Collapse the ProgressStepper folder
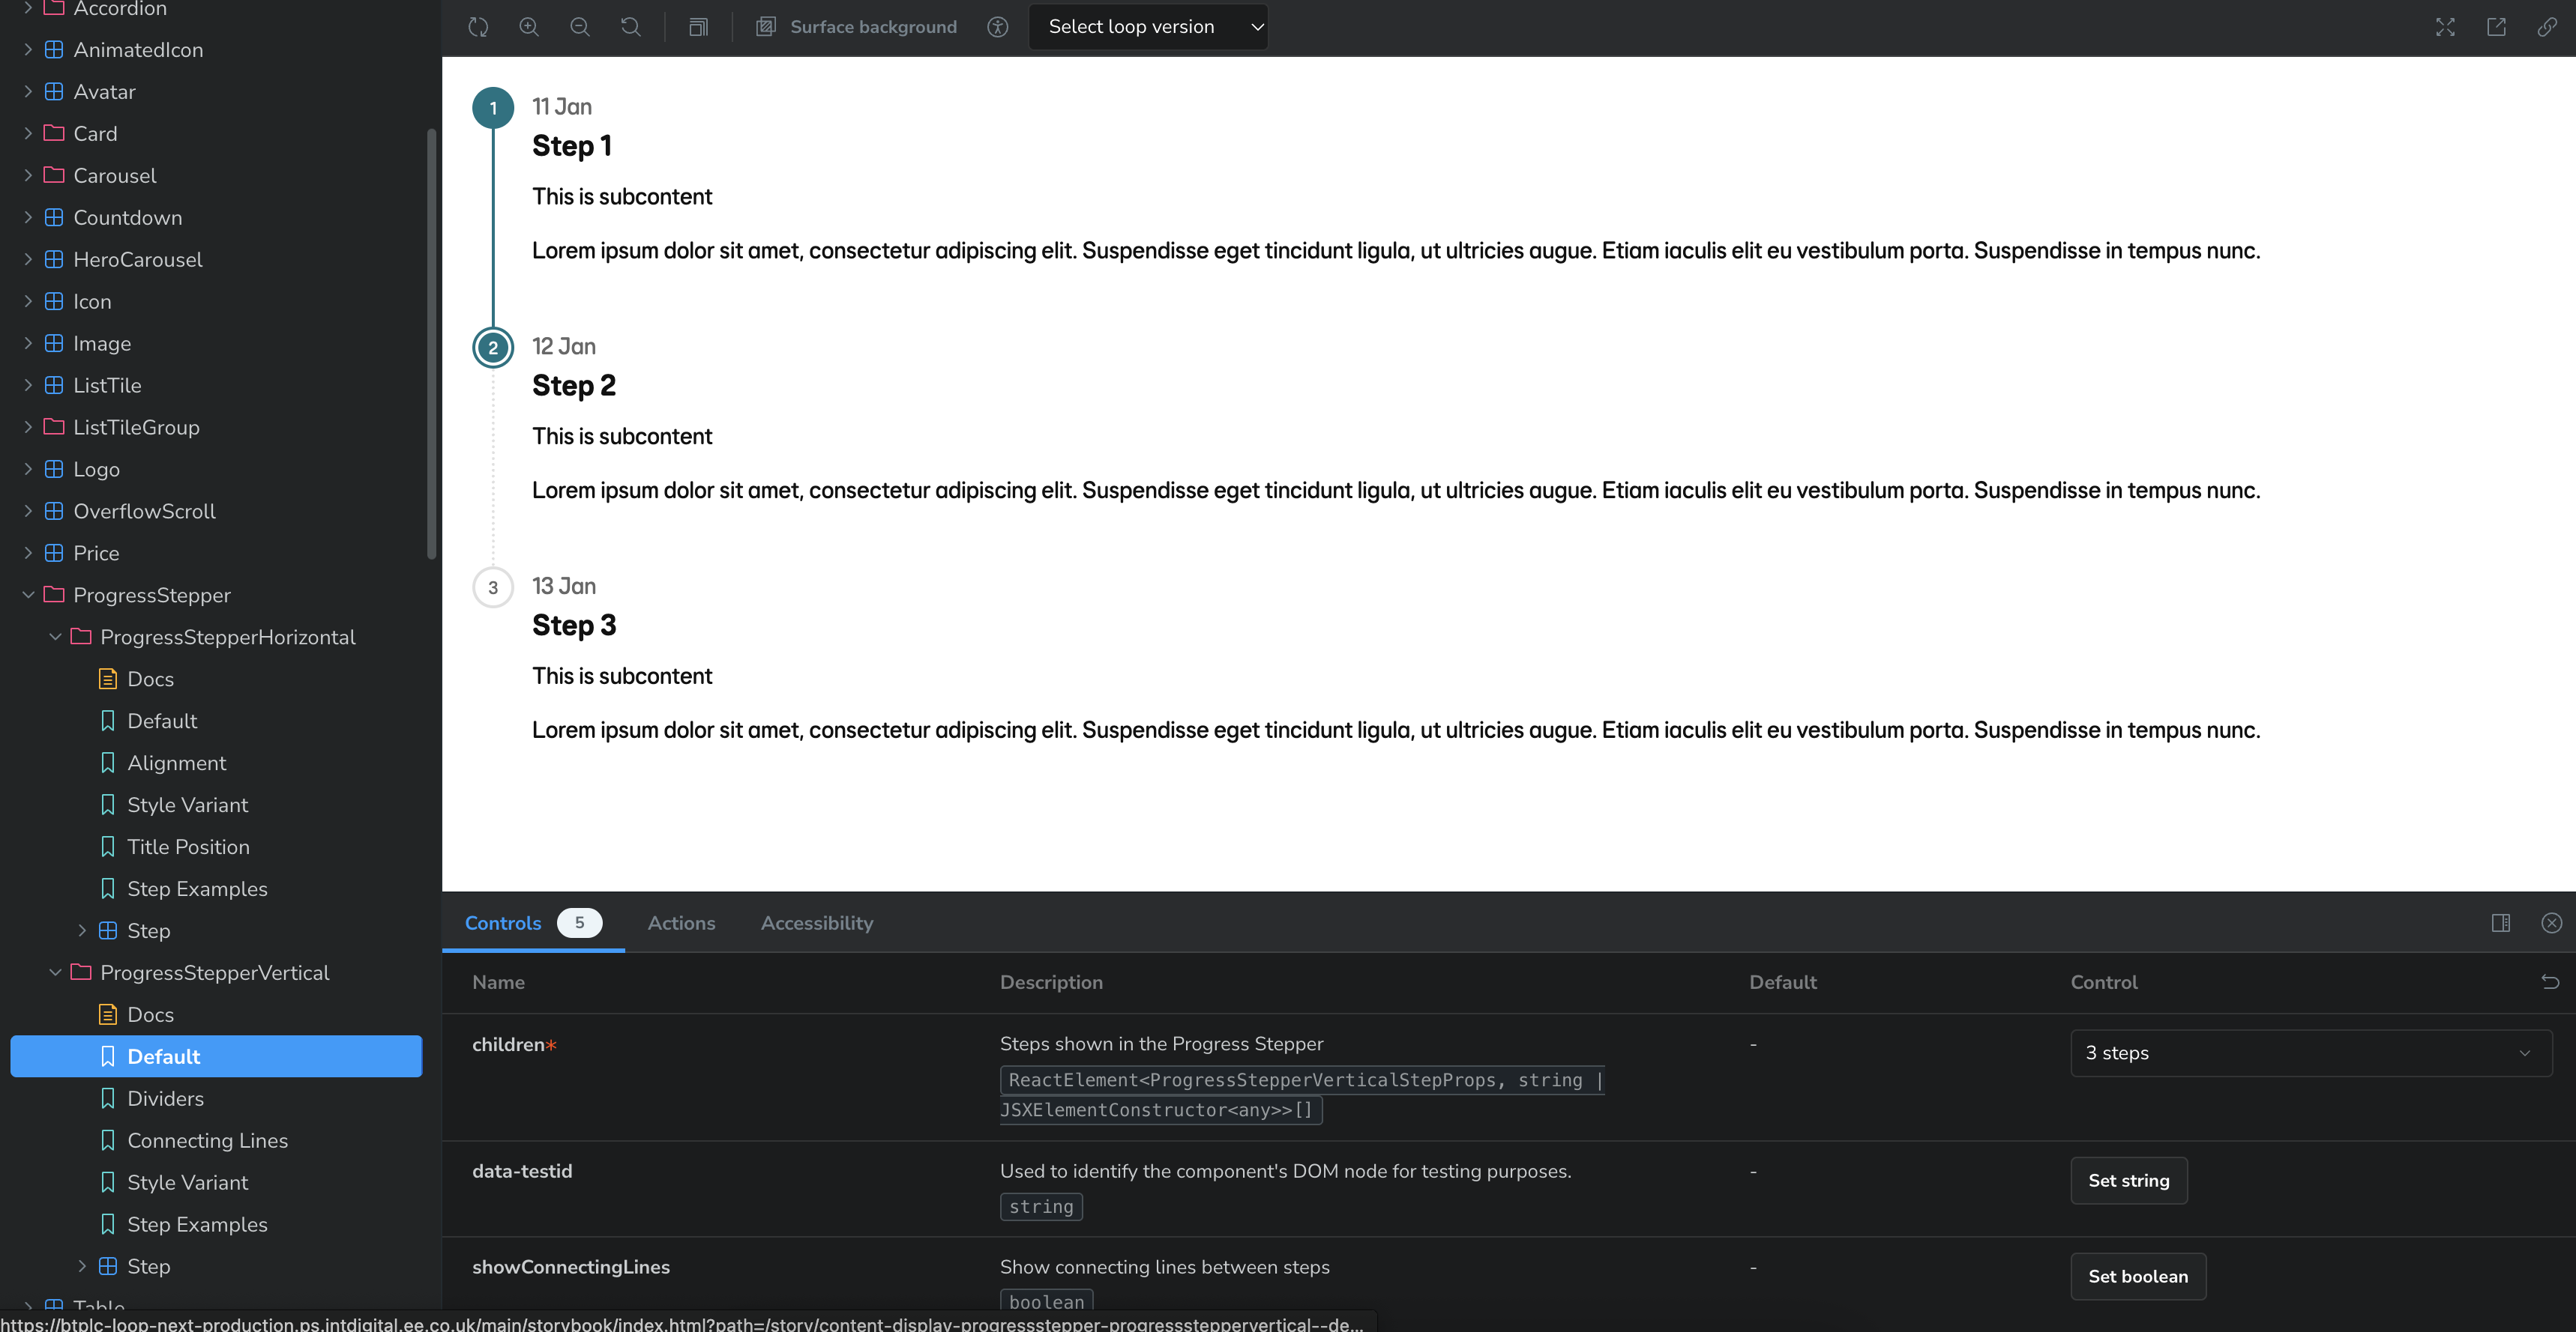 (28, 596)
